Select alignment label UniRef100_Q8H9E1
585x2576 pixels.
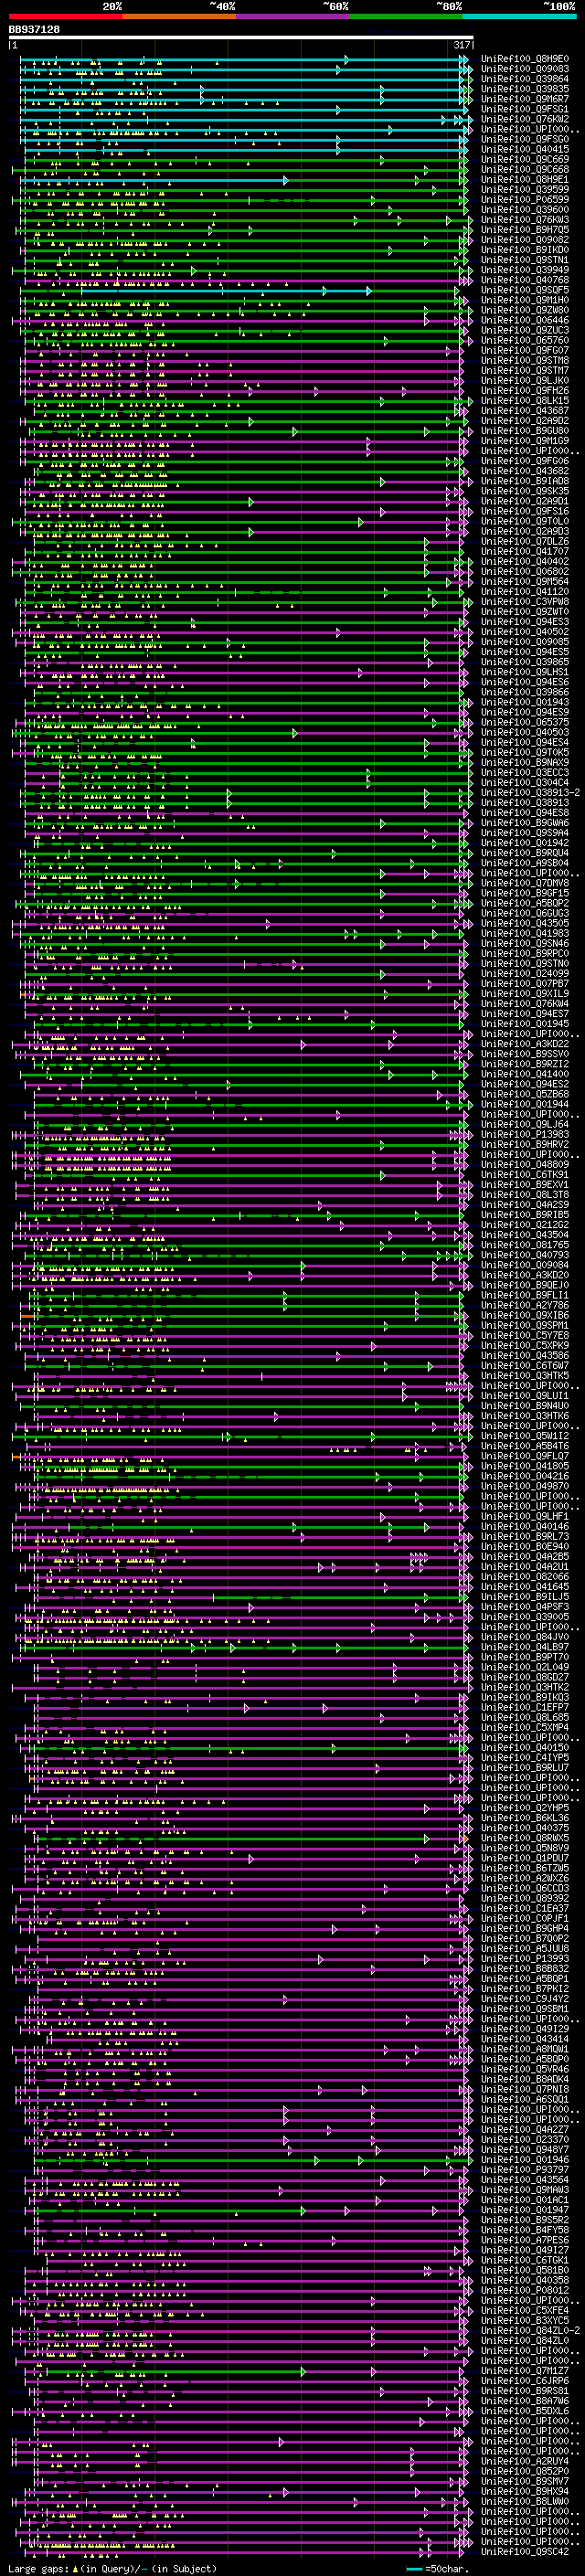[x=525, y=179]
